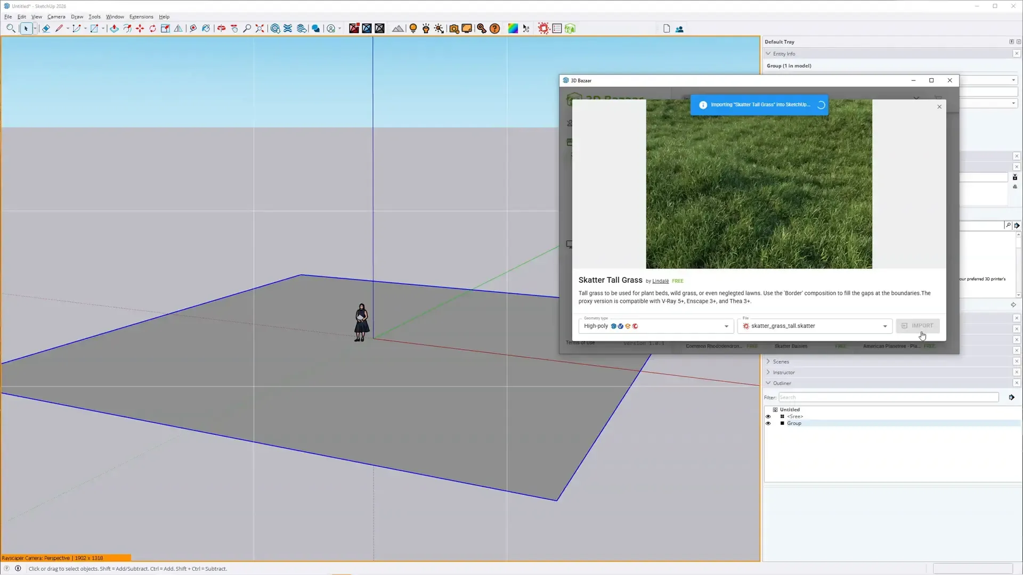Close the Skatter Tall Grass detail popup
Viewport: 1023px width, 575px height.
click(939, 106)
